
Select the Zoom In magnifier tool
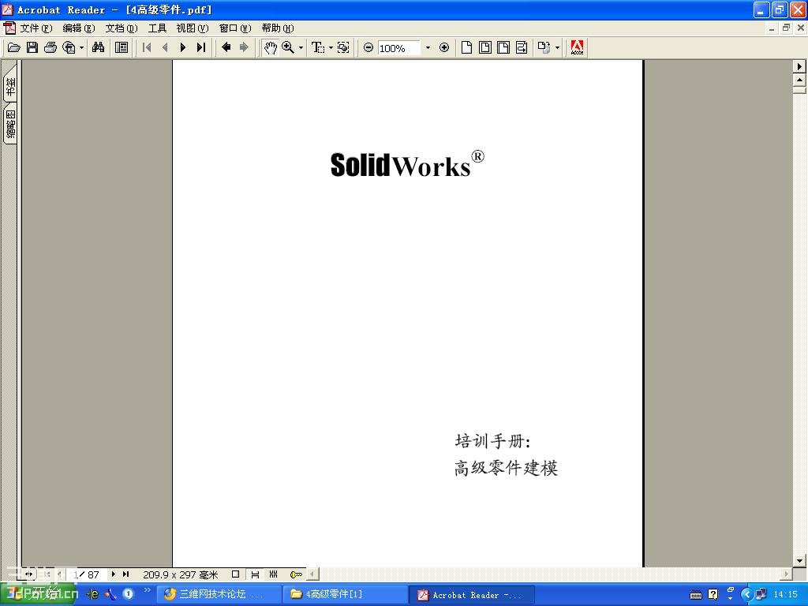288,48
